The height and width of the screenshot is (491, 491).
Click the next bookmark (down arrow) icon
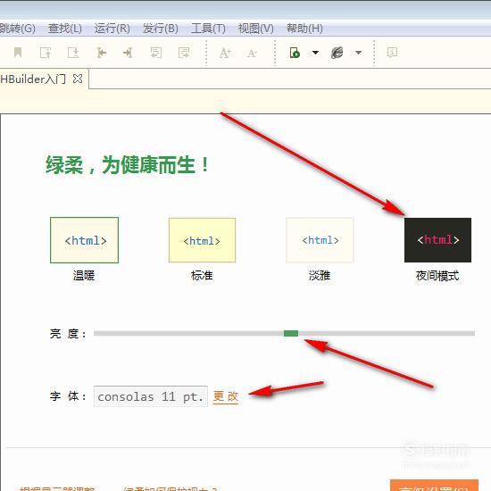[73, 53]
